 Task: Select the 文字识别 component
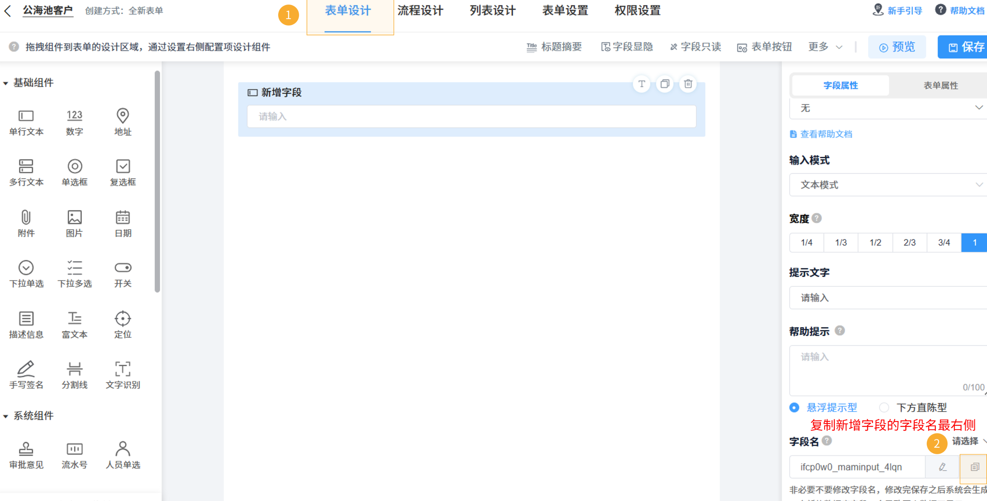(123, 375)
